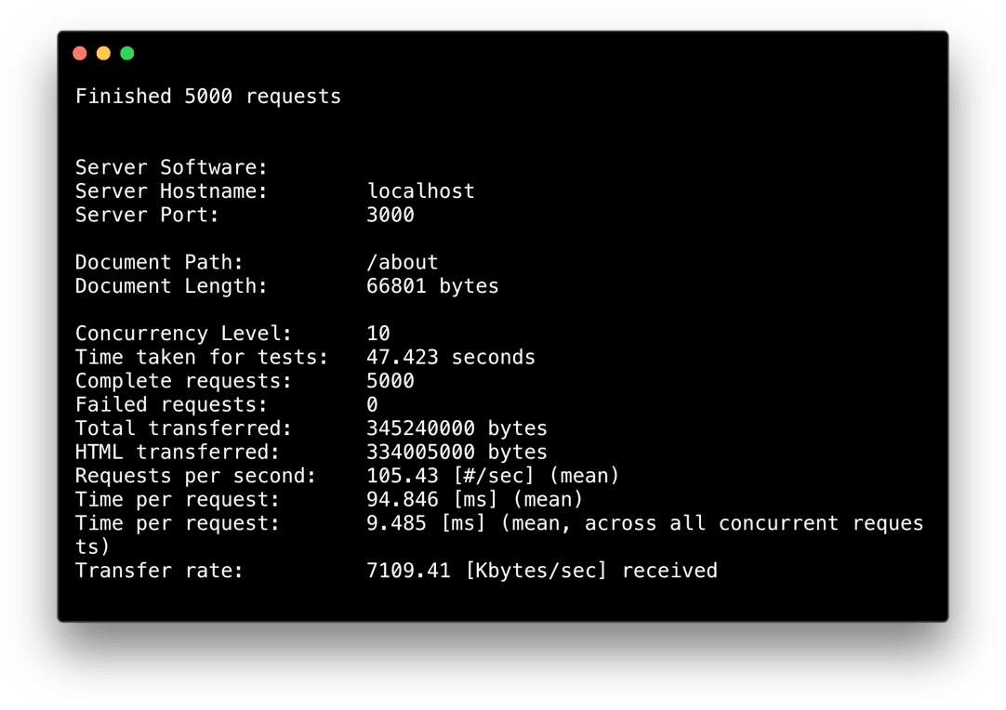Viewport: 1006px width, 710px height.
Task: Click the 'Concurrency Level:' label
Action: point(183,334)
